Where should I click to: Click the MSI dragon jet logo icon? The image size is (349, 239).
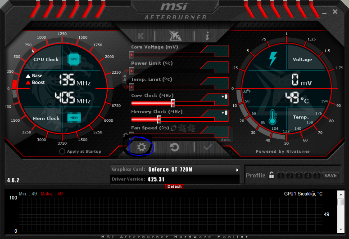(x=175, y=35)
